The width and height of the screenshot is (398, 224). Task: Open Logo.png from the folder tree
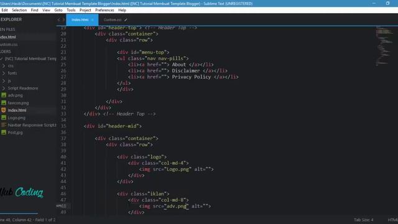(x=17, y=118)
